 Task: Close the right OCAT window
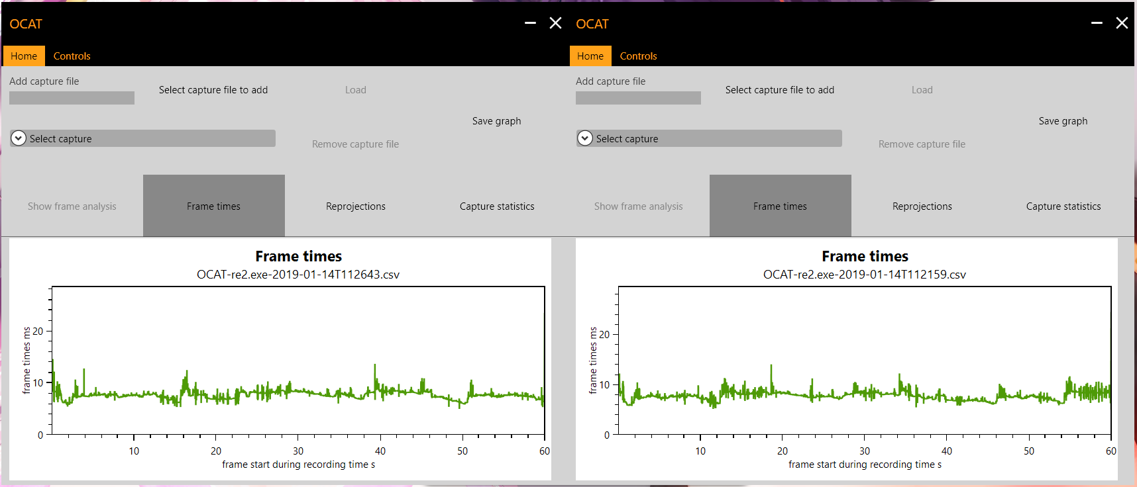[x=1122, y=23]
